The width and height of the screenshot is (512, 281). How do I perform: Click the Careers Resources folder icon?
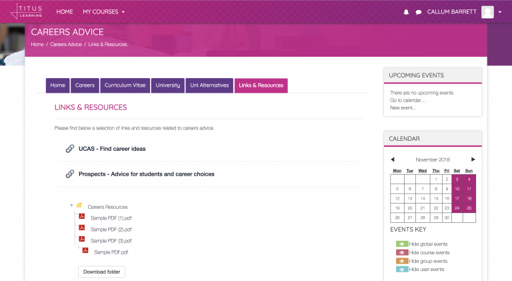[x=79, y=206]
